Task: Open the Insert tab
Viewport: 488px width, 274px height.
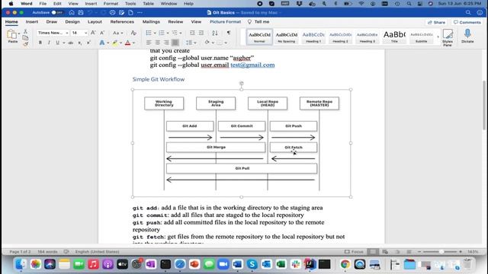Action: [32, 22]
